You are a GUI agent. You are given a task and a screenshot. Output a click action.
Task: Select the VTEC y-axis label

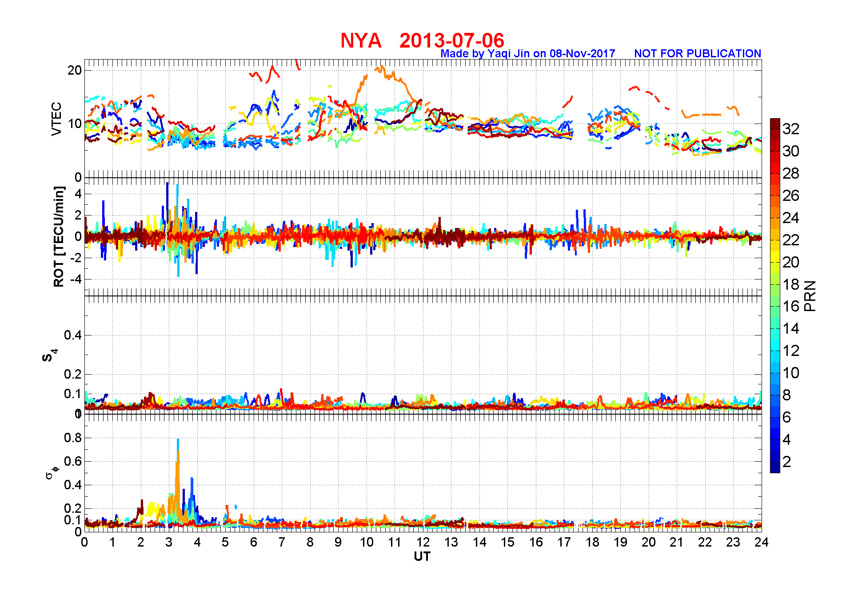(56, 119)
